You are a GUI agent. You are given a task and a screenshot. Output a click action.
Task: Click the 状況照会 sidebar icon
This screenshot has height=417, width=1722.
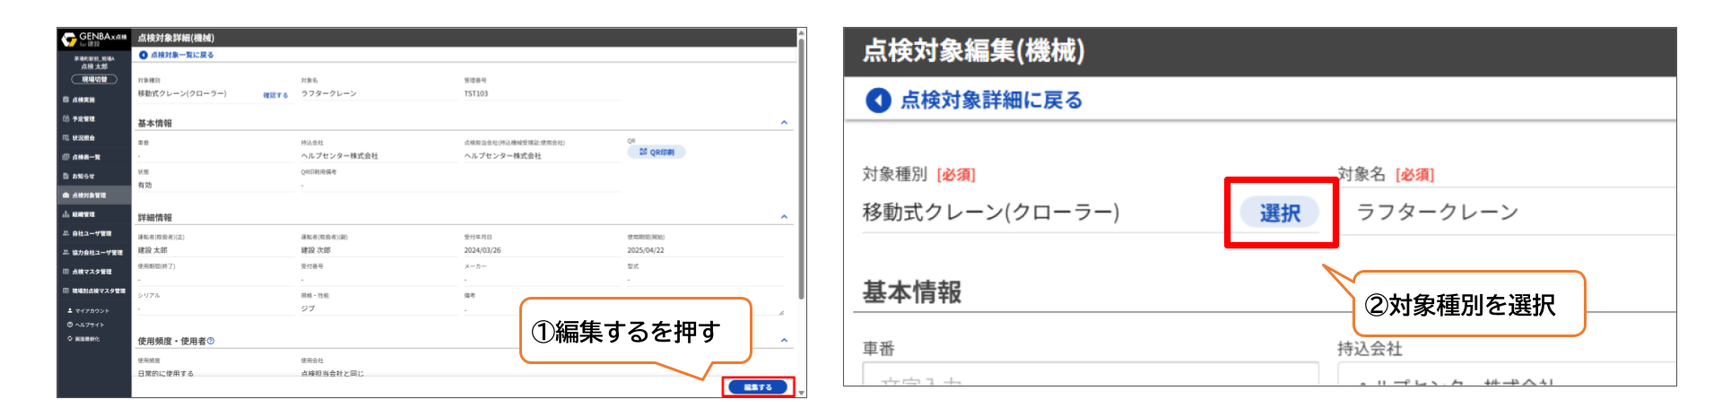click(x=65, y=138)
